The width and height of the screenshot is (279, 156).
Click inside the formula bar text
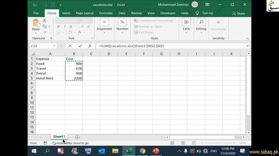tap(131, 46)
